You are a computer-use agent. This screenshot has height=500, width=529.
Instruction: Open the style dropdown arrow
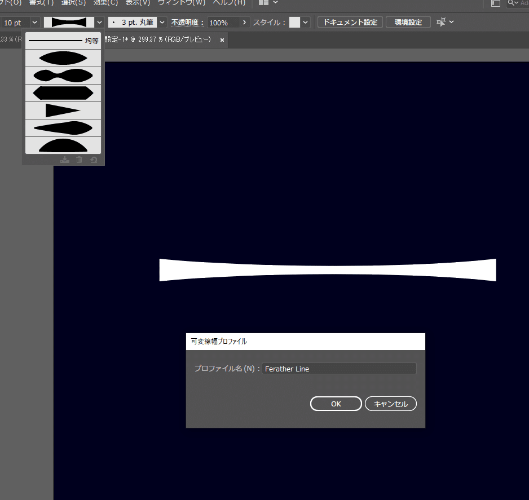(305, 23)
